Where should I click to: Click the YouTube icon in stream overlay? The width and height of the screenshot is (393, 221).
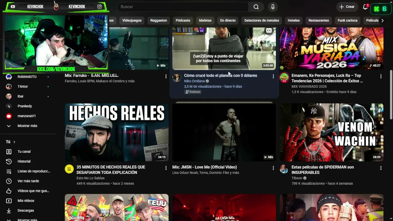(13, 6)
